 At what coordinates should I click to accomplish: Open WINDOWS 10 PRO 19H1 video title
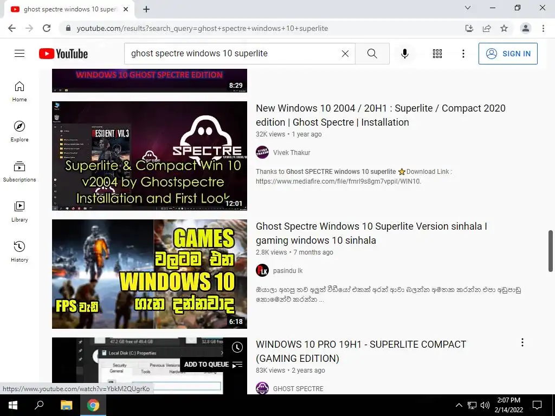(x=361, y=351)
